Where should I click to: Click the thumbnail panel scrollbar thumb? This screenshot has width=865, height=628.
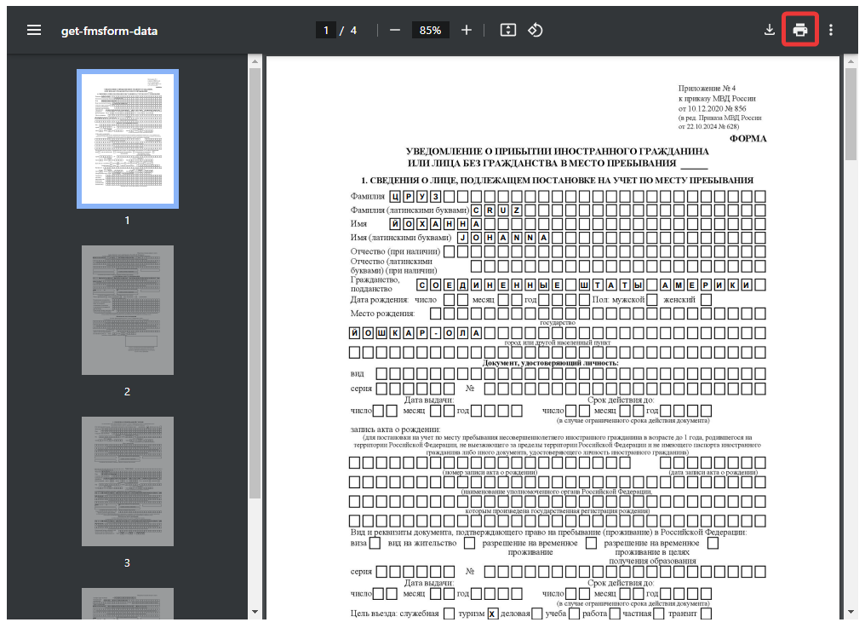[255, 284]
